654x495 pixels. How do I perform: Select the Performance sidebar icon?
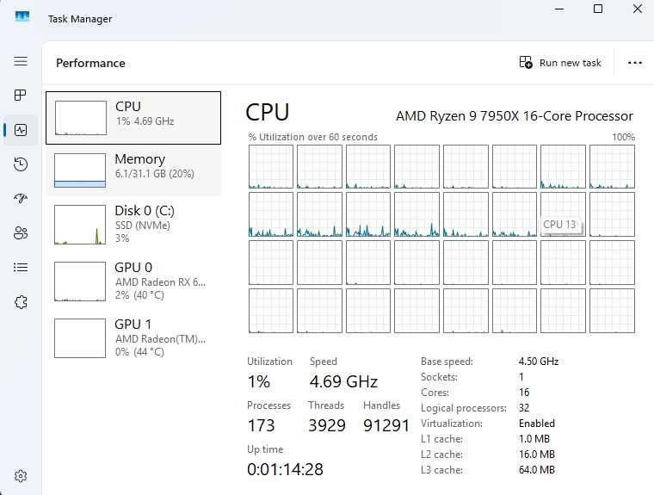(x=21, y=130)
